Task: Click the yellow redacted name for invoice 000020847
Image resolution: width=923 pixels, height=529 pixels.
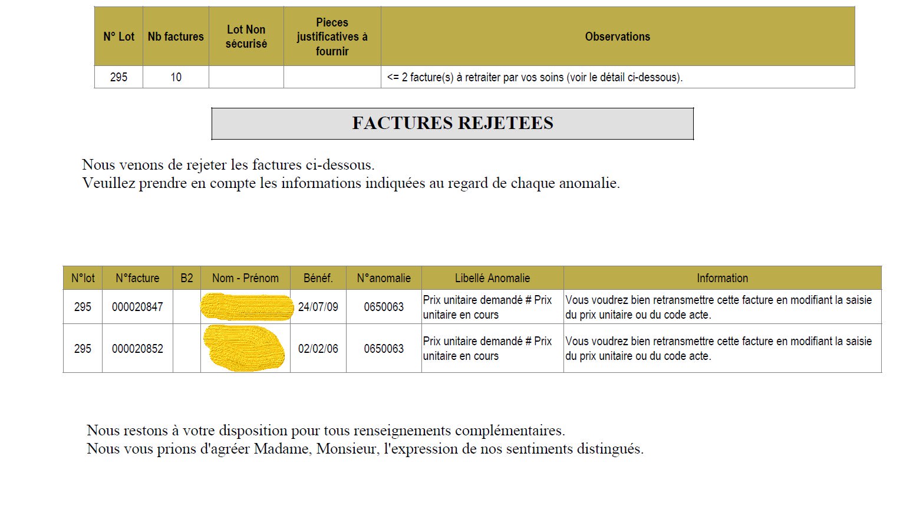Action: 246,307
